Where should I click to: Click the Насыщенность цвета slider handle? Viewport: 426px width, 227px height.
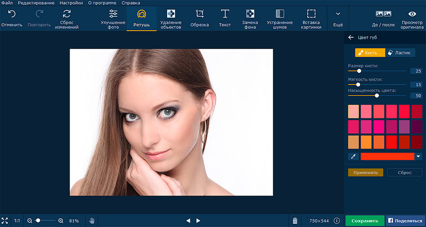(x=377, y=95)
